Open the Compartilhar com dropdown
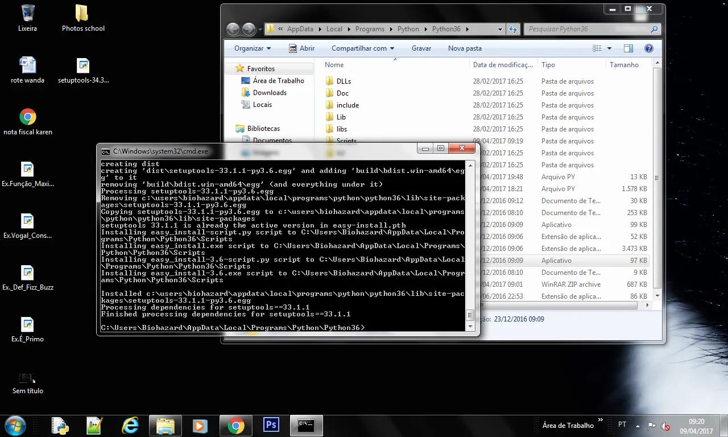This screenshot has width=728, height=437. tap(363, 48)
